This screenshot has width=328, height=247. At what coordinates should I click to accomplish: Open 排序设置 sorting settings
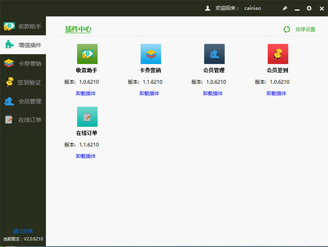306,30
